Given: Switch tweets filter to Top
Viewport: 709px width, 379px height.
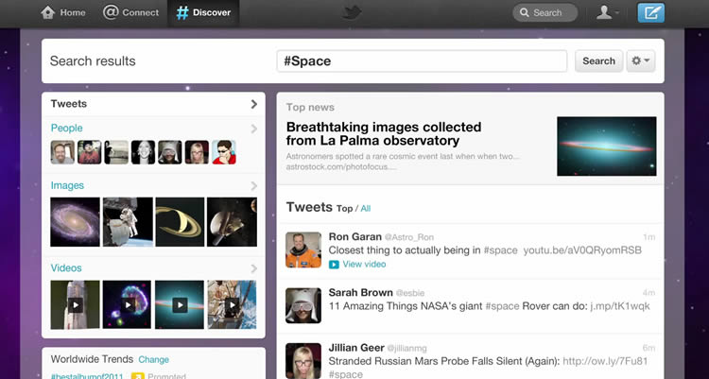Looking at the screenshot, I should (x=344, y=209).
